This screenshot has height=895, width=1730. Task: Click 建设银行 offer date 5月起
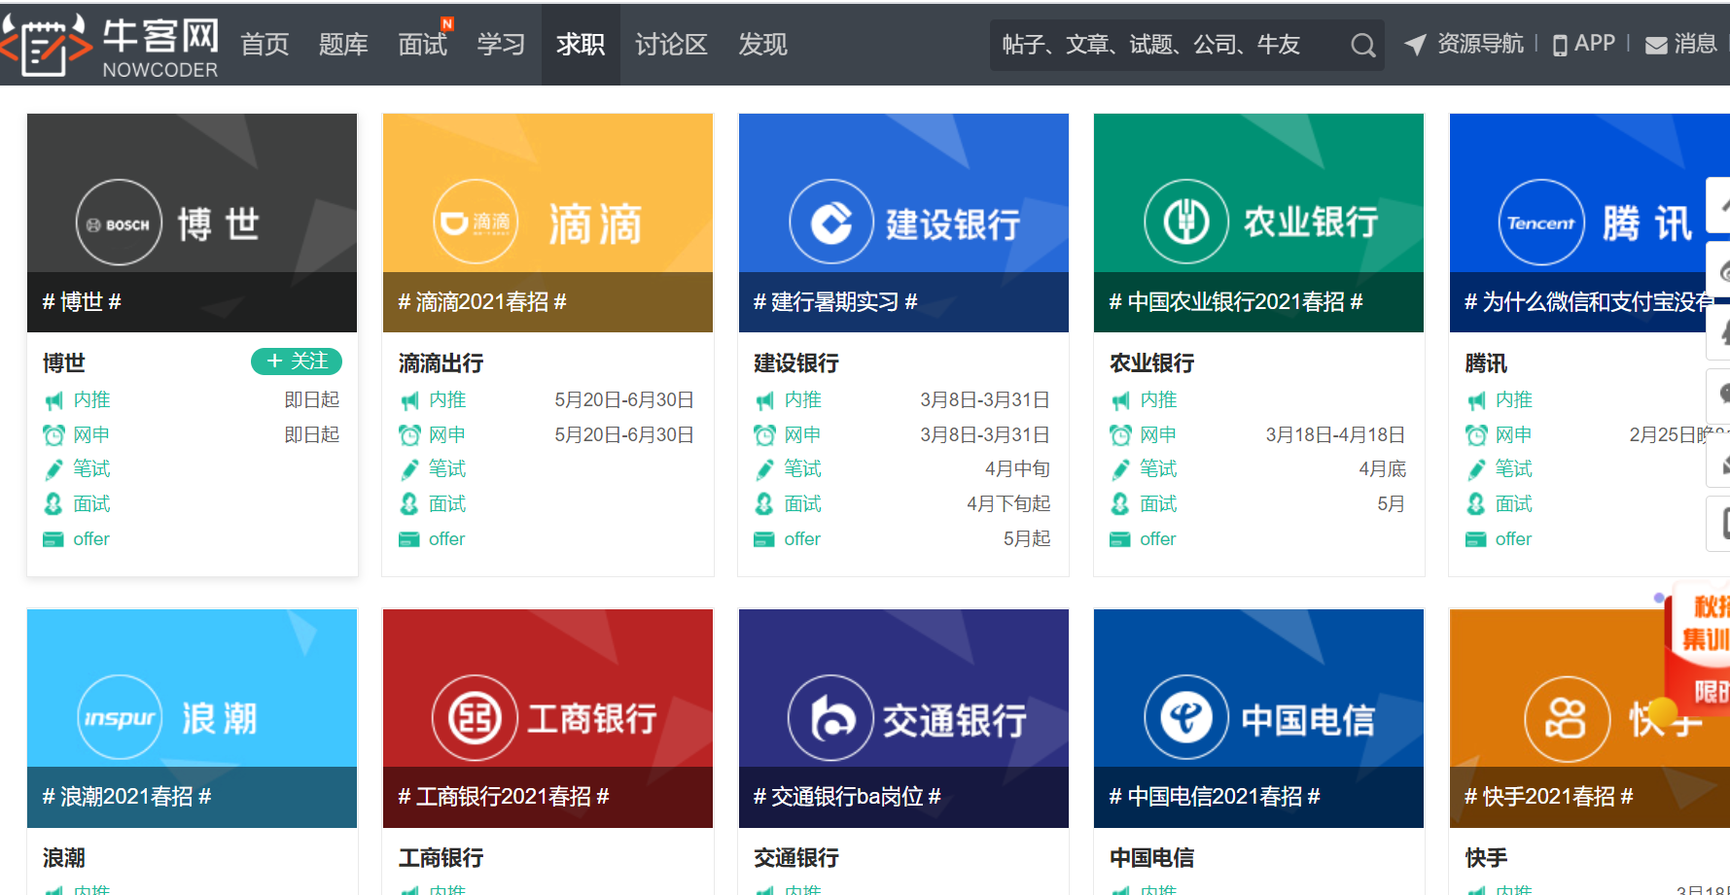(x=1027, y=539)
